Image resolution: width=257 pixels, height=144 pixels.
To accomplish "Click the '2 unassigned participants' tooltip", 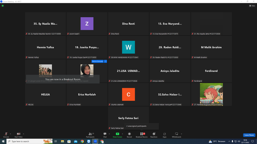I will (x=142, y=126).
